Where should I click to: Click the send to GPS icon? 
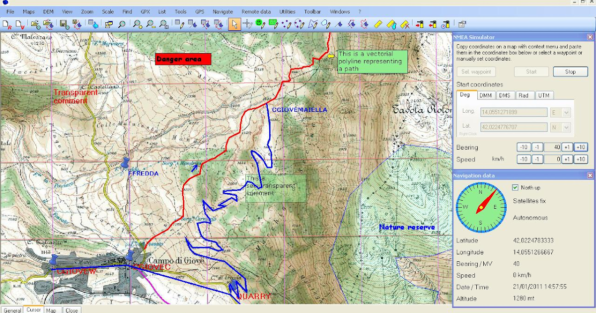point(419,23)
